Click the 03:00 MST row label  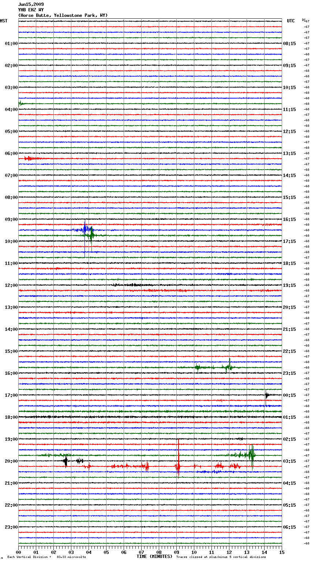click(11, 88)
